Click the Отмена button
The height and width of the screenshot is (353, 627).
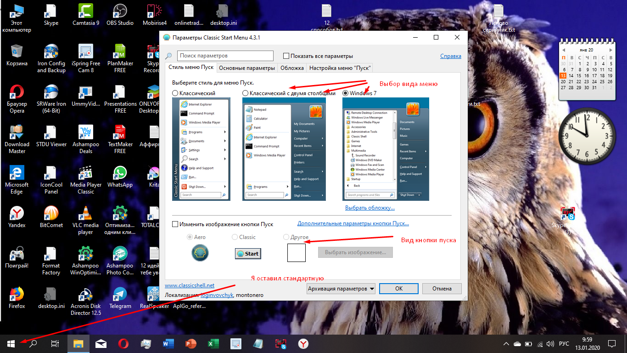click(442, 289)
